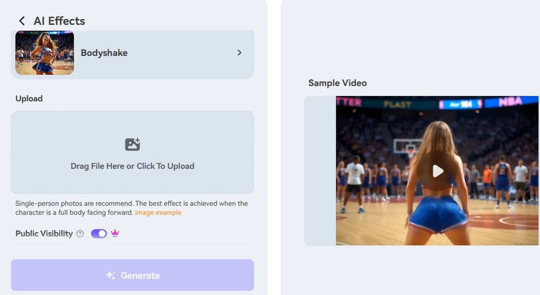This screenshot has width=540, height=295.
Task: Click the upload image icon
Action: point(132,144)
